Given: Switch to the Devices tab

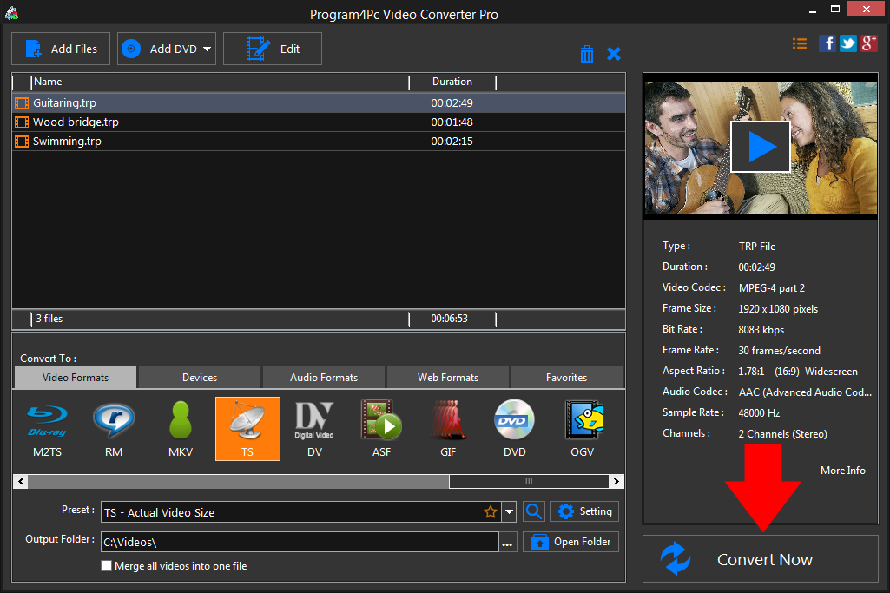Looking at the screenshot, I should pos(198,377).
